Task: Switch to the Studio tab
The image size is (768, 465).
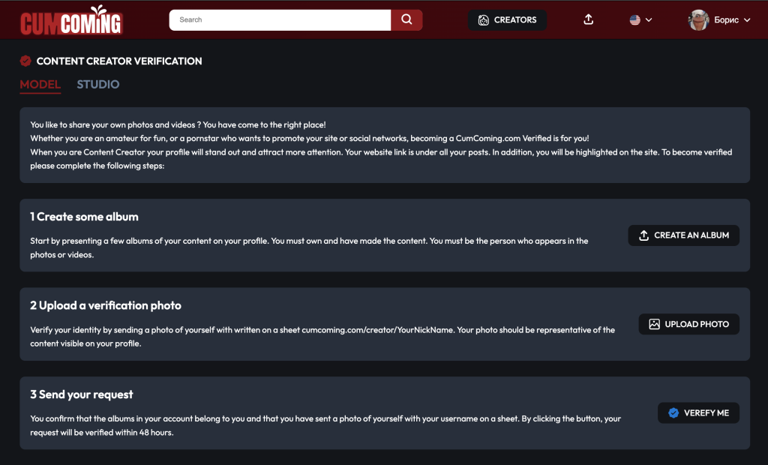Action: (x=98, y=84)
